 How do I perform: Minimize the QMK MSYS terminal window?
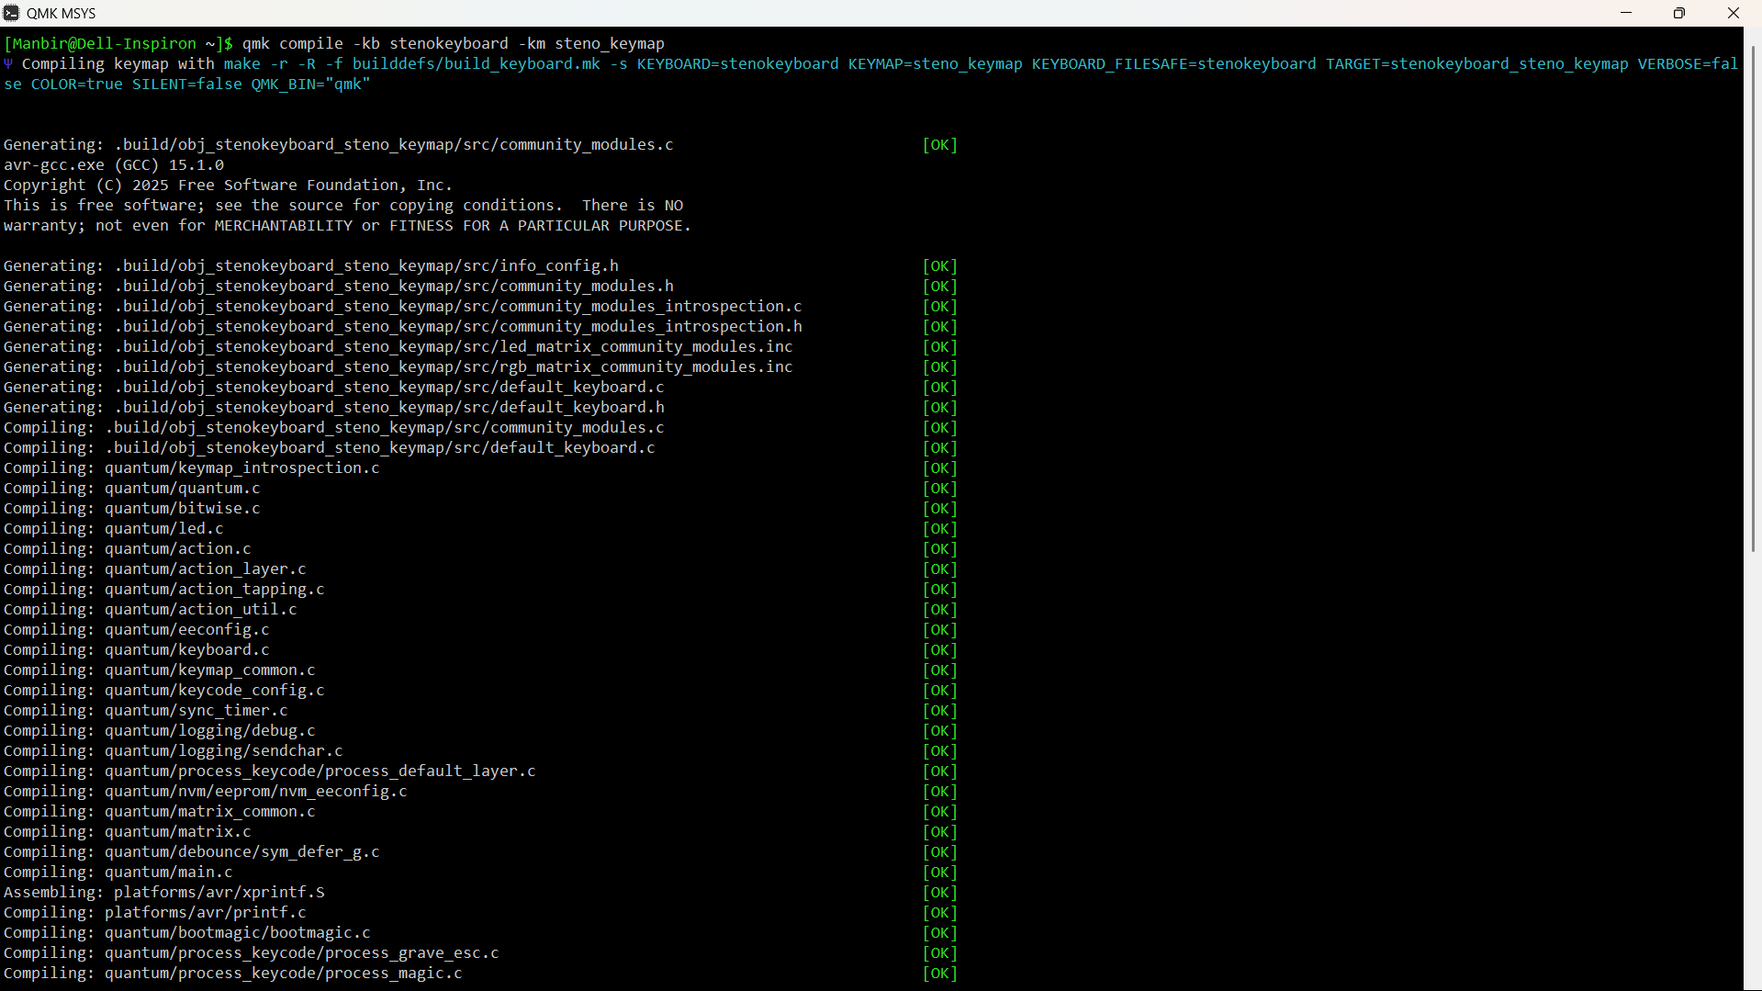(x=1626, y=13)
